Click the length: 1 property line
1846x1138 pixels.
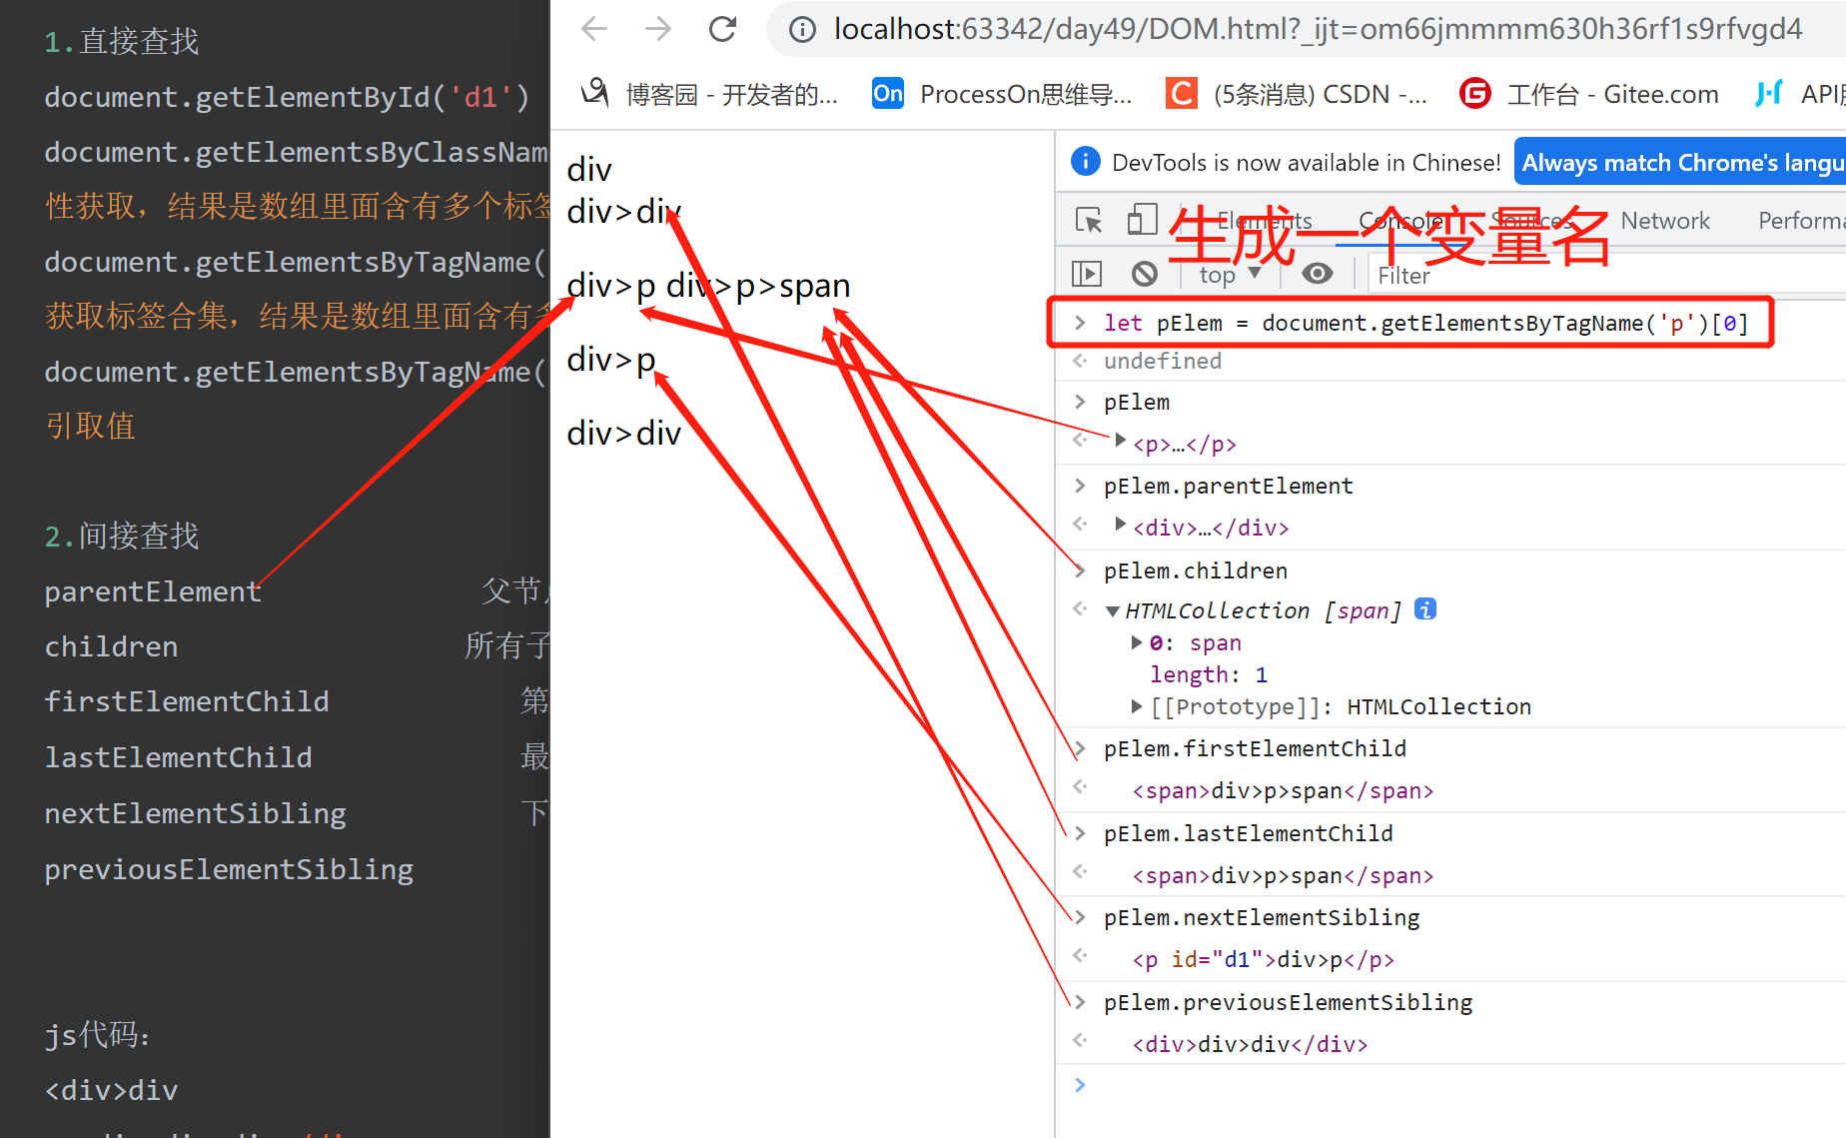point(1208,675)
